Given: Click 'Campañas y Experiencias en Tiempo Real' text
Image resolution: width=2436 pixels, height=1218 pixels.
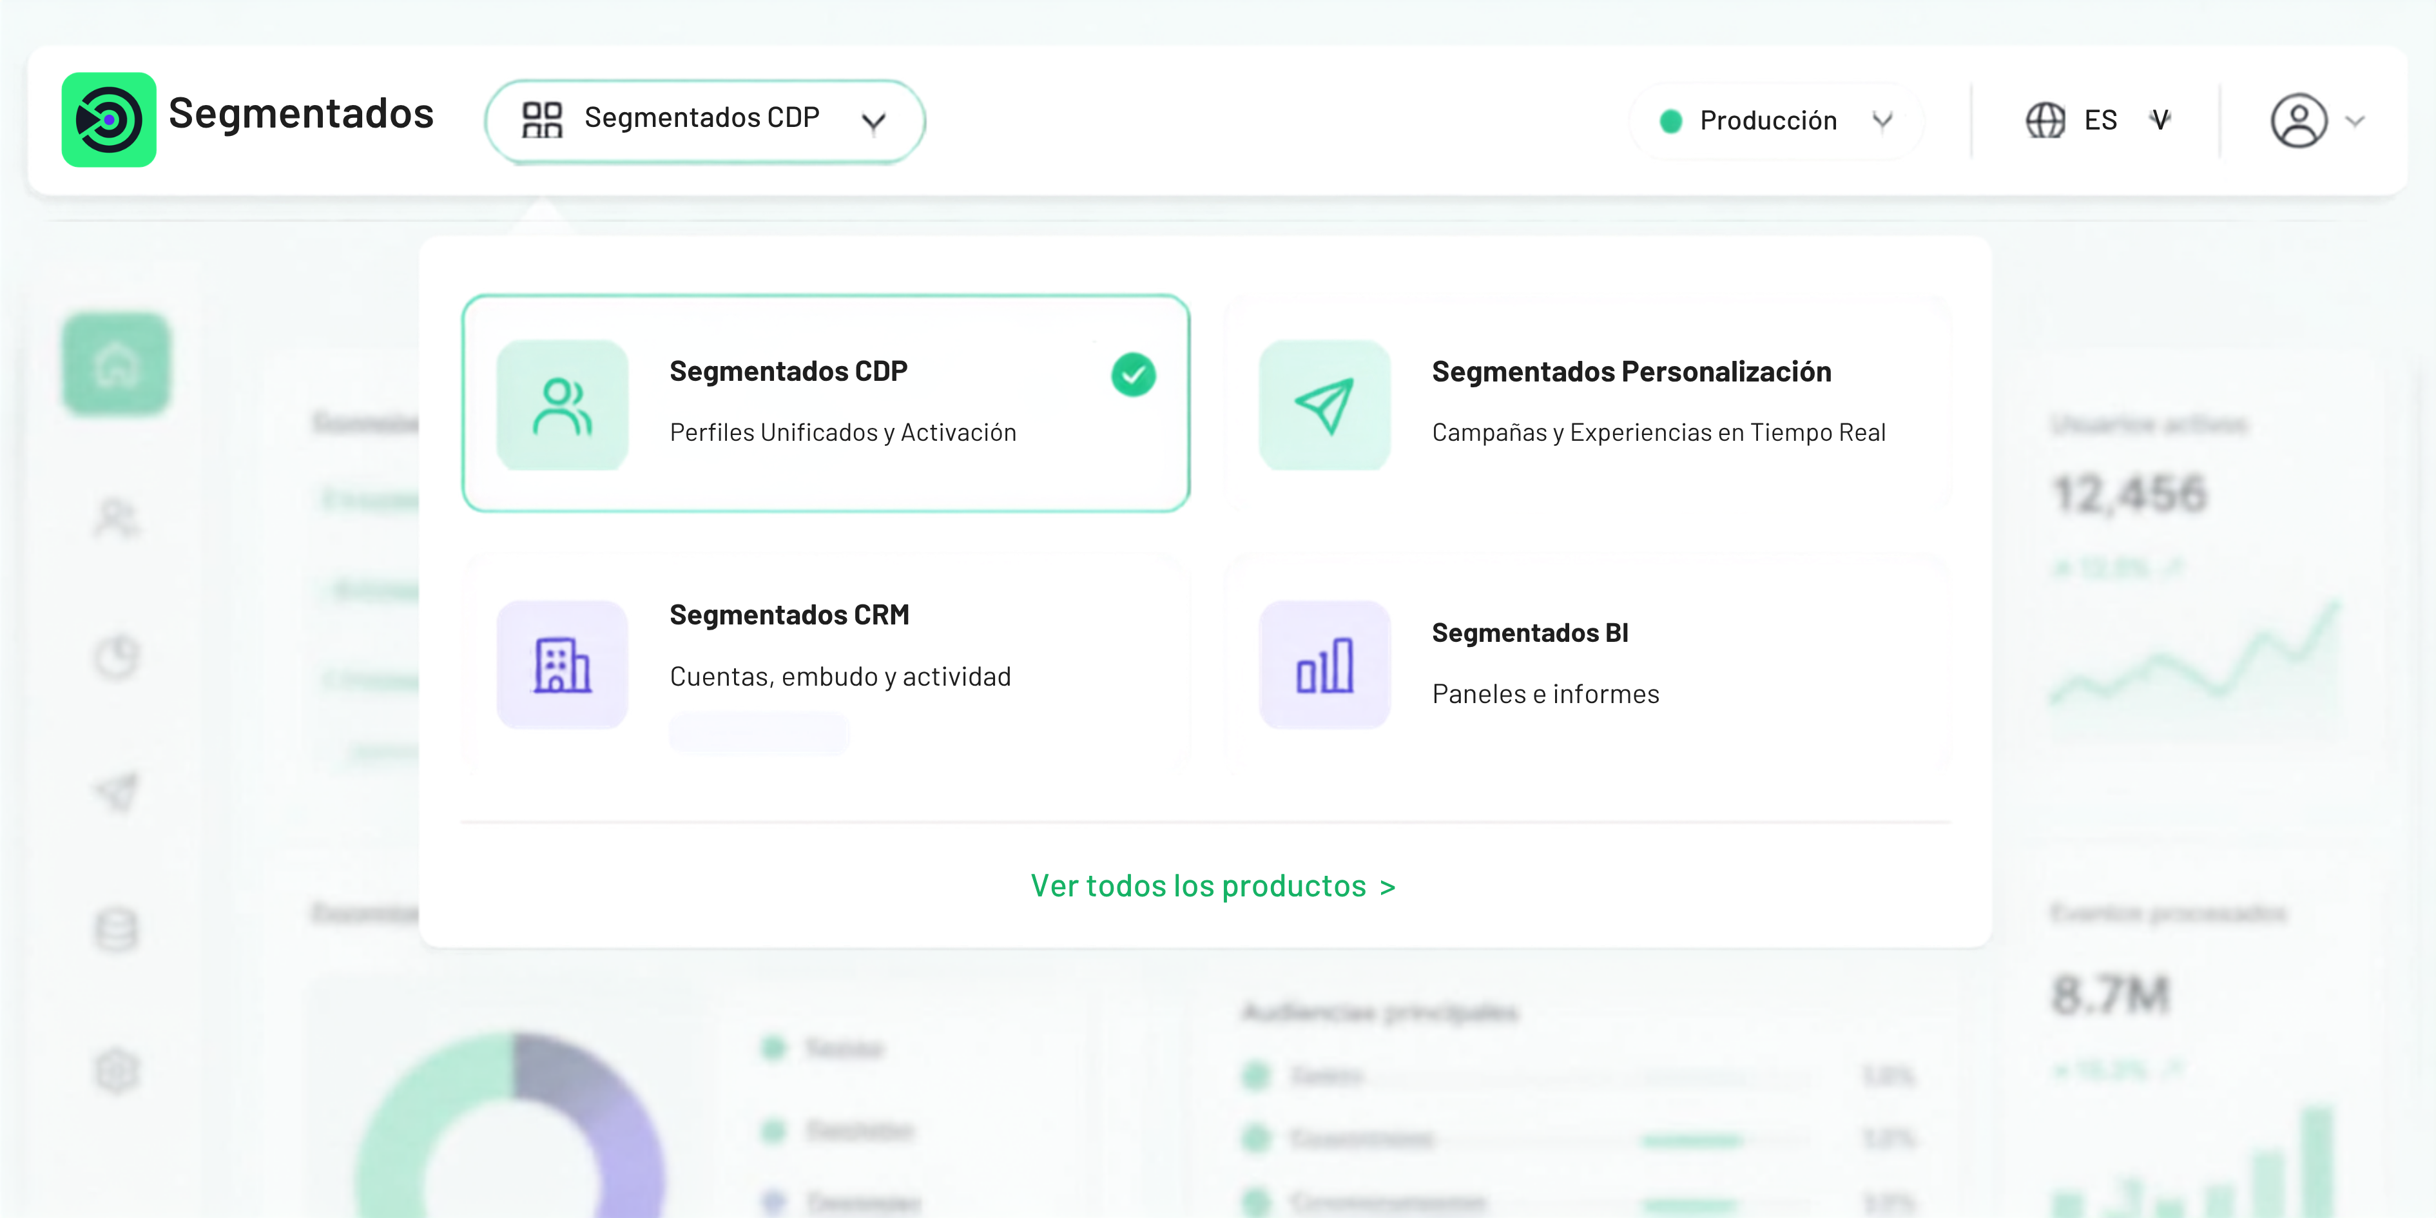Looking at the screenshot, I should [x=1659, y=433].
